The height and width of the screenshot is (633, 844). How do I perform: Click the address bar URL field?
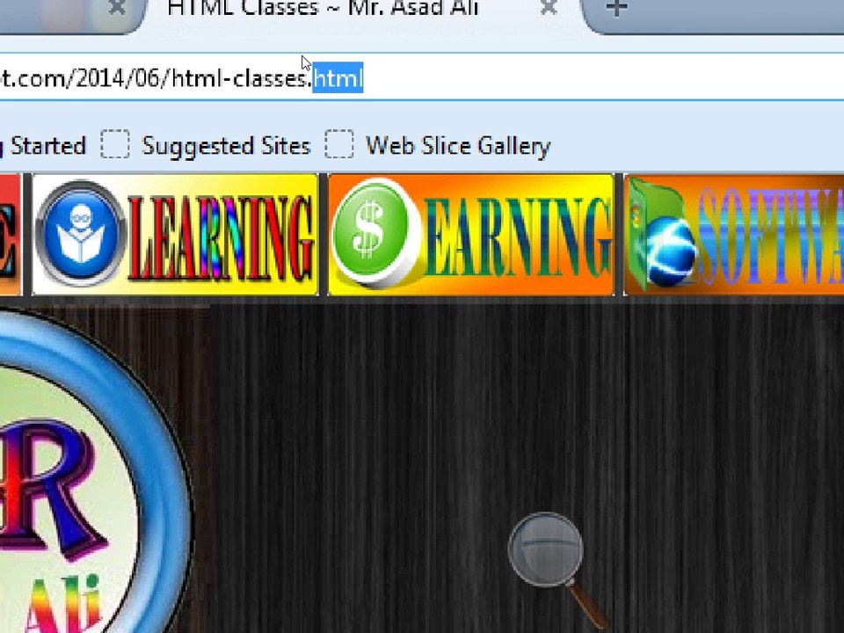tap(422, 77)
